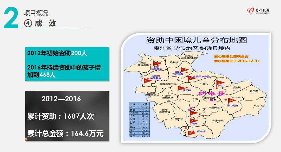The height and width of the screenshot is (152, 281).
Task: Click the map label 羊场 苗族彝族
Action: 143,64
